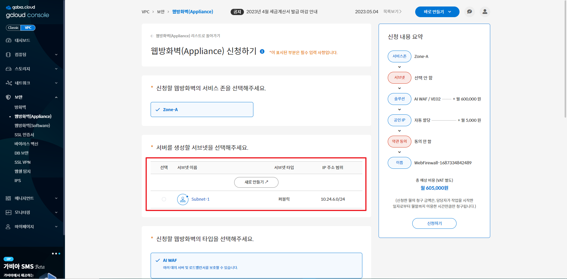
Task: Click the 10.24.6.0/24 IP range cell
Action: point(333,199)
